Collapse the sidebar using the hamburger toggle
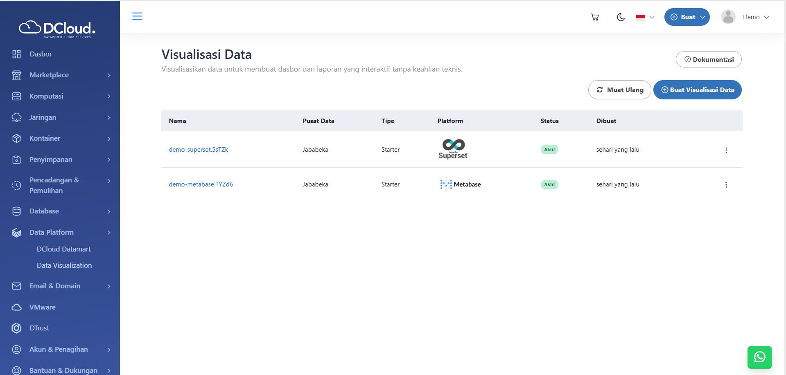The width and height of the screenshot is (786, 375). (x=137, y=16)
